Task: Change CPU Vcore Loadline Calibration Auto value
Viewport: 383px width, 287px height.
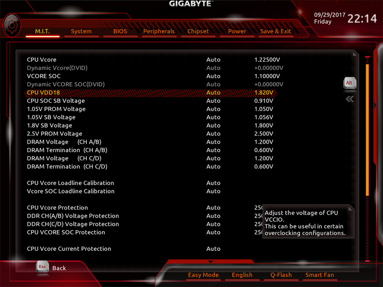Action: tap(213, 183)
